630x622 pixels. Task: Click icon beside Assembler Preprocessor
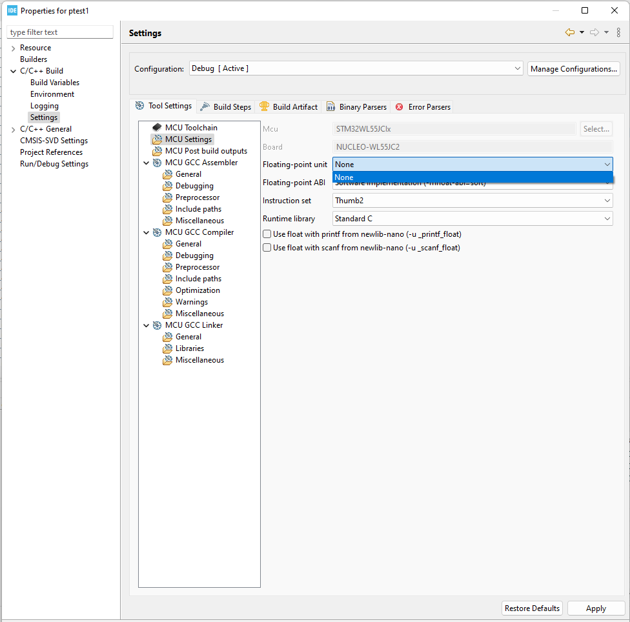(x=168, y=197)
